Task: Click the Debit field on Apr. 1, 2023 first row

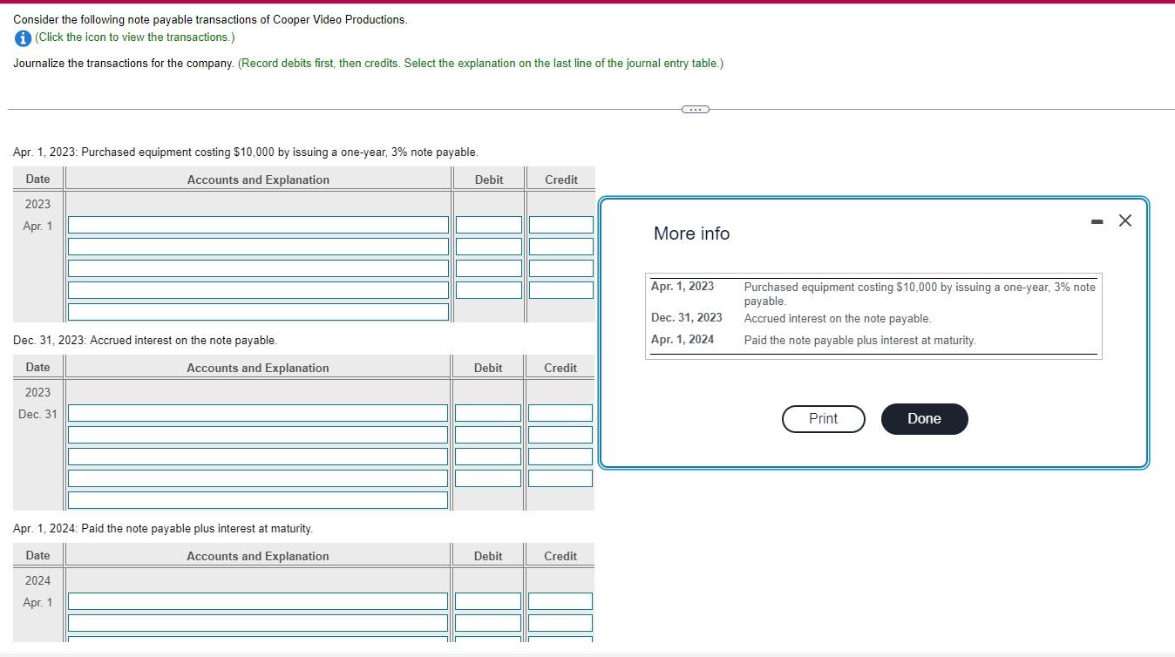Action: click(x=488, y=225)
